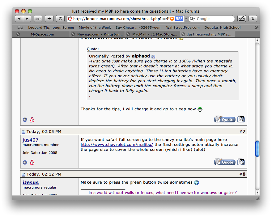The image size is (272, 217).
Task: Open Buy Cheap ...-02665-oem bookmark
Action: tap(138, 28)
